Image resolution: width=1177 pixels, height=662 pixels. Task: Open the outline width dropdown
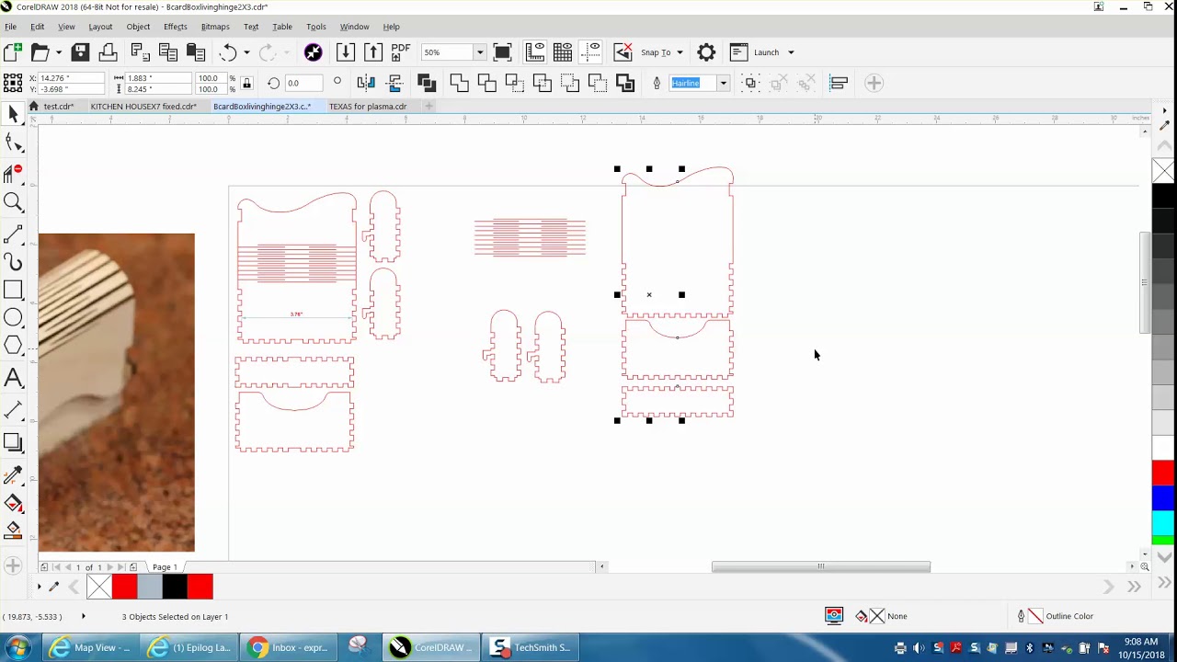723,83
